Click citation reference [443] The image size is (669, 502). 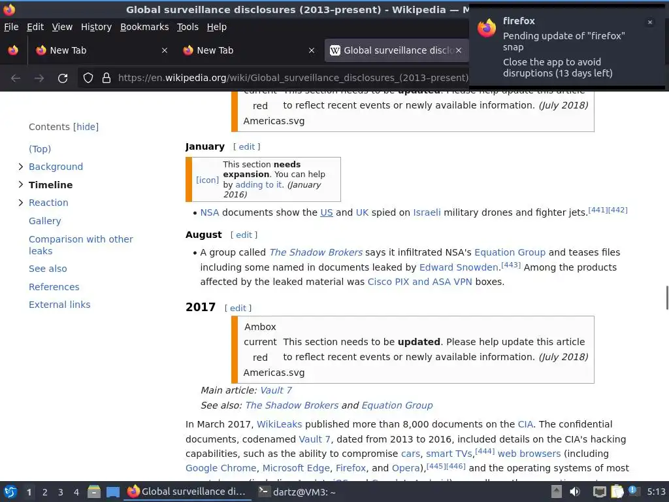click(511, 265)
